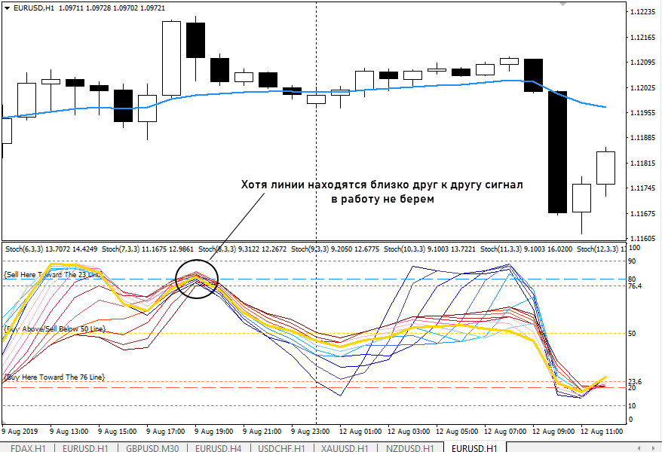Click the chart shift triangle marker
This screenshot has height=452, width=662.
[x=562, y=4]
